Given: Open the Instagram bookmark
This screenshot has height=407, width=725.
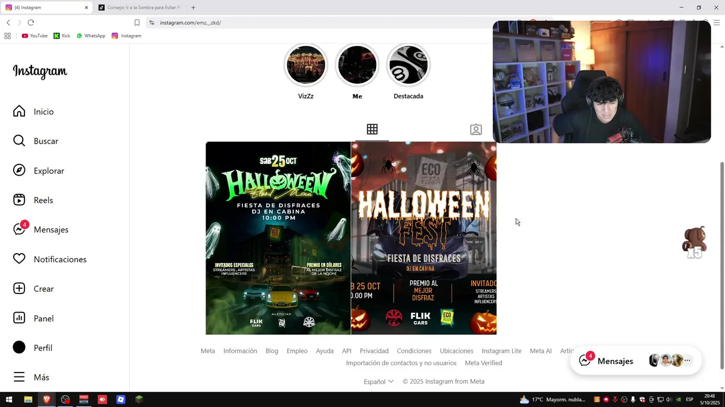Looking at the screenshot, I should pos(126,36).
